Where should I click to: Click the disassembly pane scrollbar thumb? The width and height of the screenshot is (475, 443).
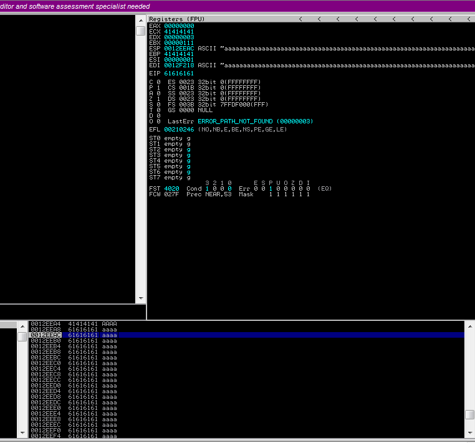tap(141, 31)
